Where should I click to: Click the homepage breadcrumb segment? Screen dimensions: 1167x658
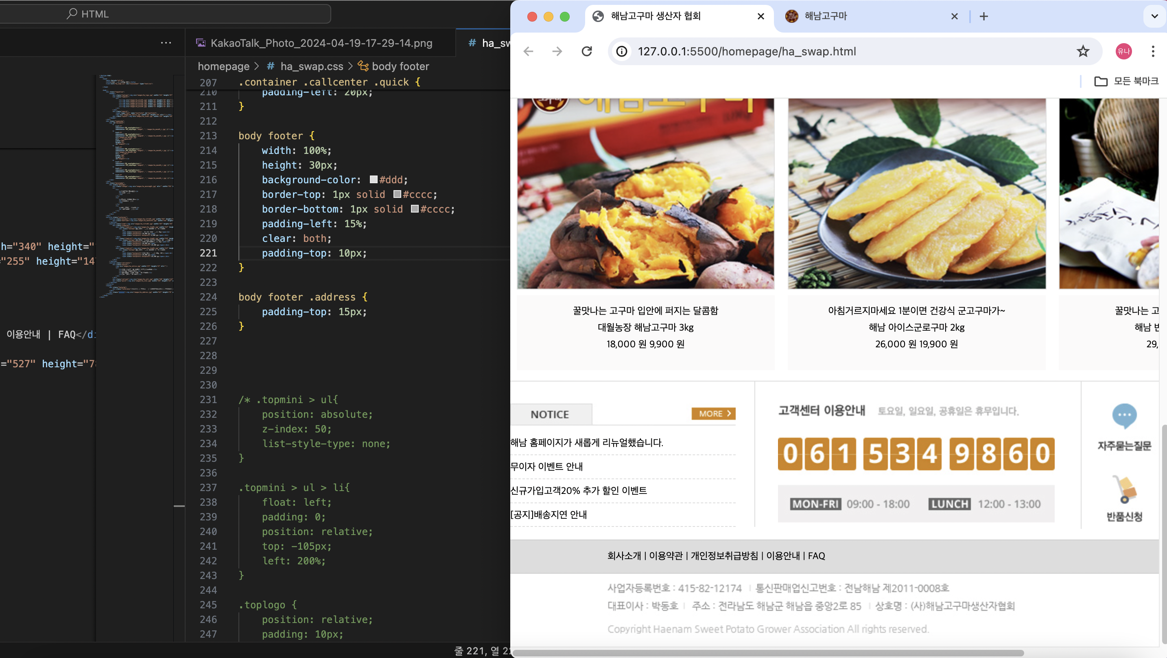pos(223,66)
